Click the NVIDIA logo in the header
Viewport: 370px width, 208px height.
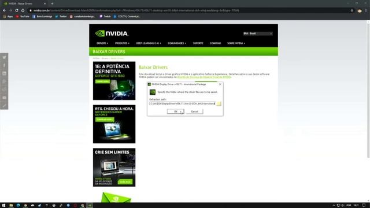tap(112, 34)
